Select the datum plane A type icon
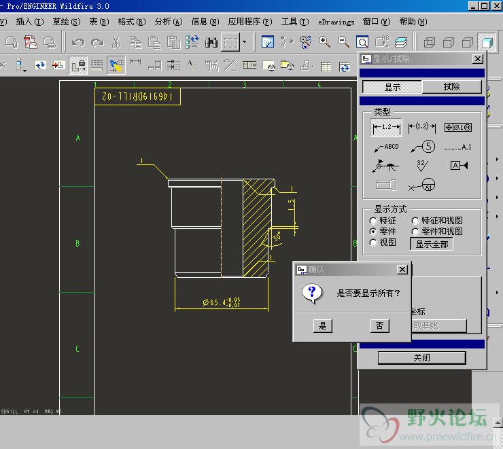 (x=459, y=166)
